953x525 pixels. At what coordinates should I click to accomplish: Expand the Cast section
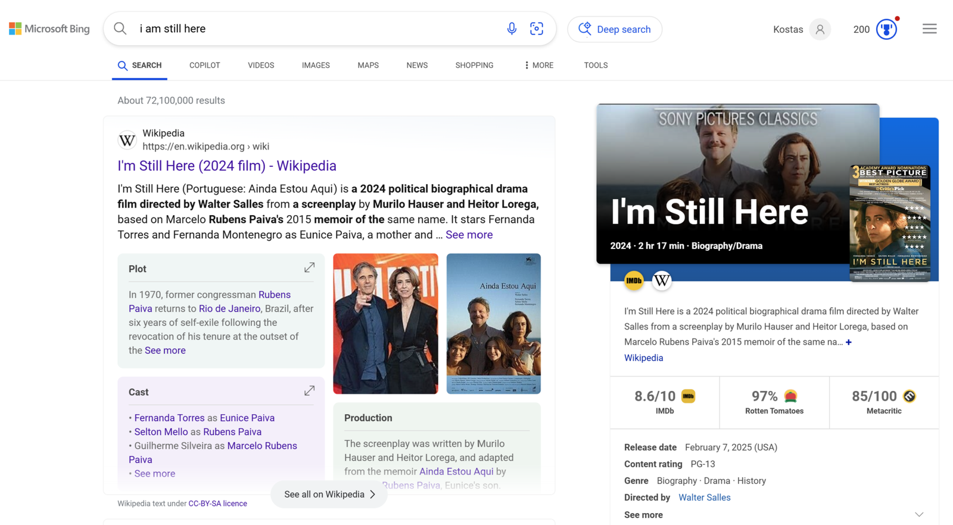coord(309,392)
